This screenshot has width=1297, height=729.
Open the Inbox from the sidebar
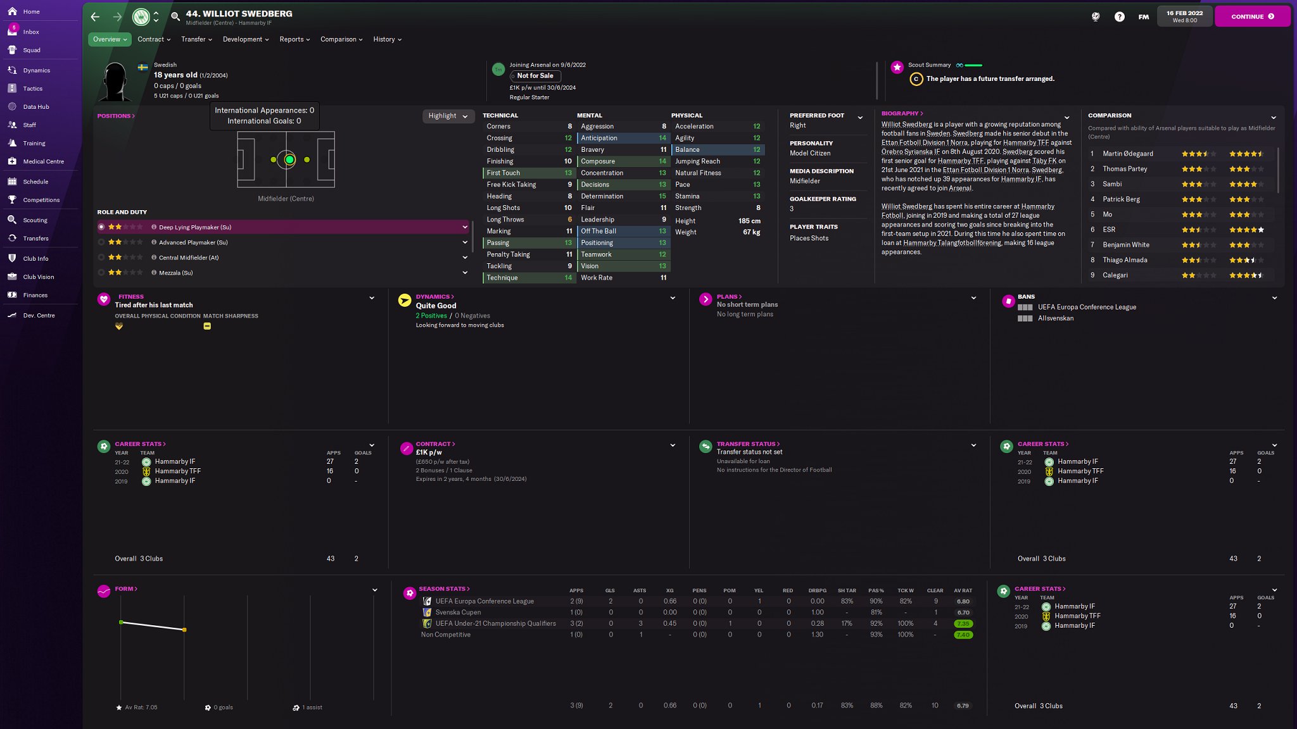pyautogui.click(x=30, y=32)
